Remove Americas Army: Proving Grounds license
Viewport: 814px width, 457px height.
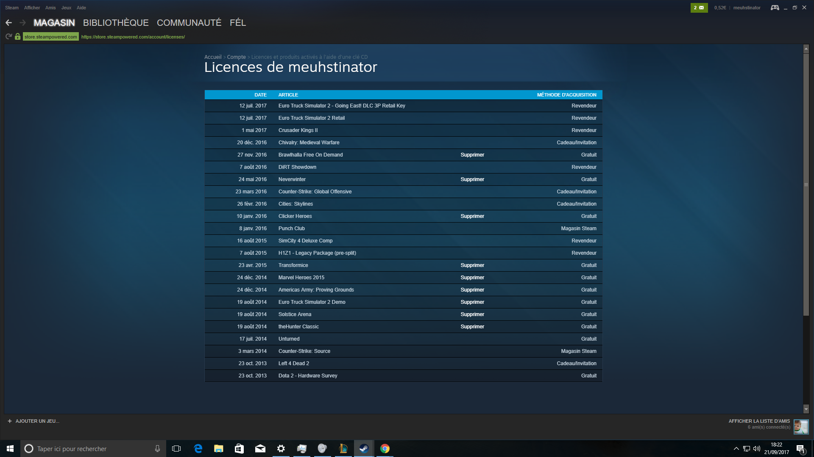(x=472, y=290)
